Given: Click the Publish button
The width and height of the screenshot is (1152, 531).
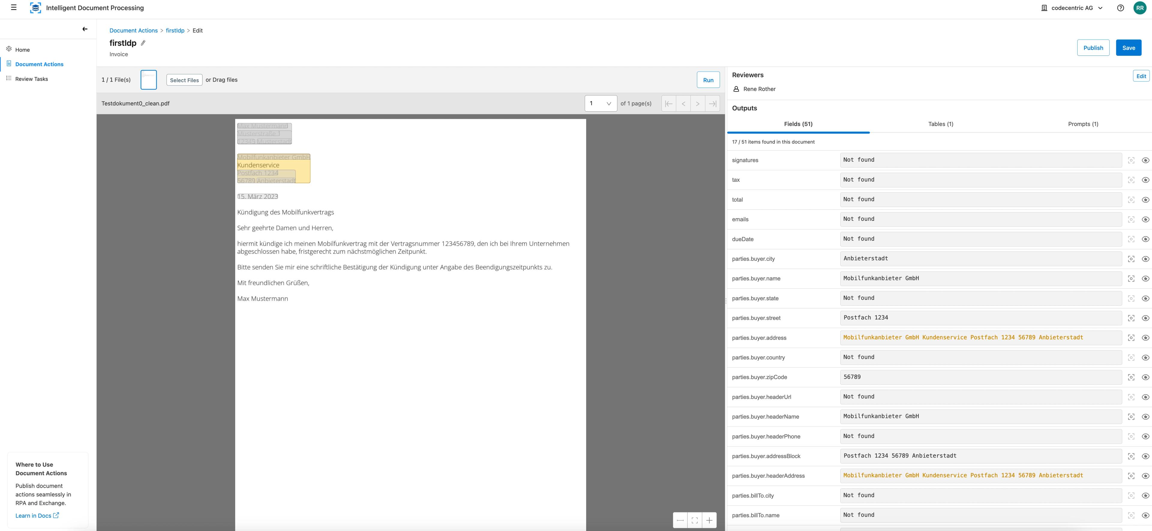Looking at the screenshot, I should pyautogui.click(x=1093, y=48).
